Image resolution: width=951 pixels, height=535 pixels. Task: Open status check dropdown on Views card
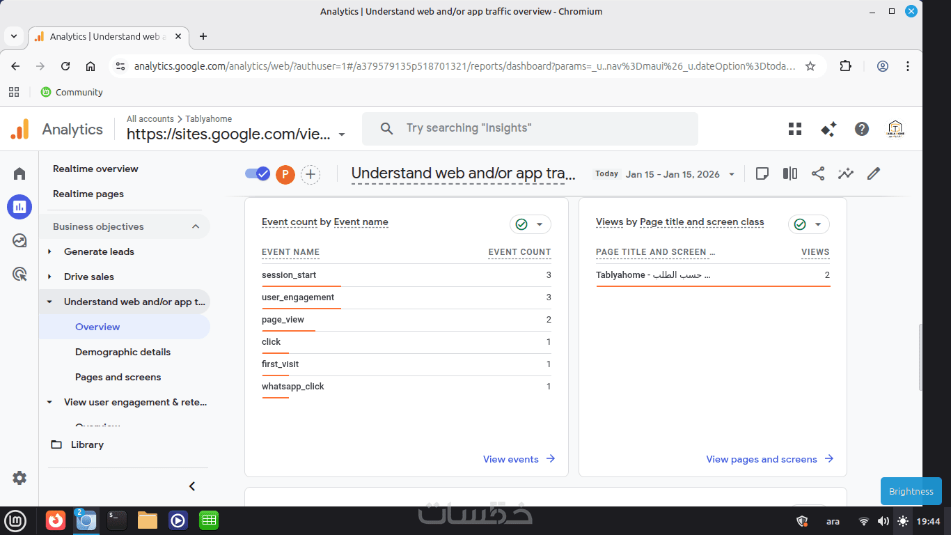808,224
